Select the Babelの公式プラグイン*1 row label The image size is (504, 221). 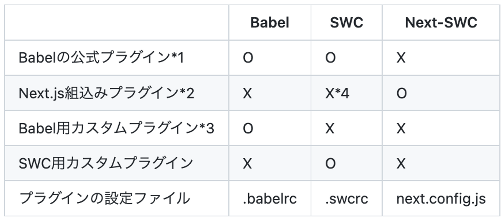coord(101,58)
